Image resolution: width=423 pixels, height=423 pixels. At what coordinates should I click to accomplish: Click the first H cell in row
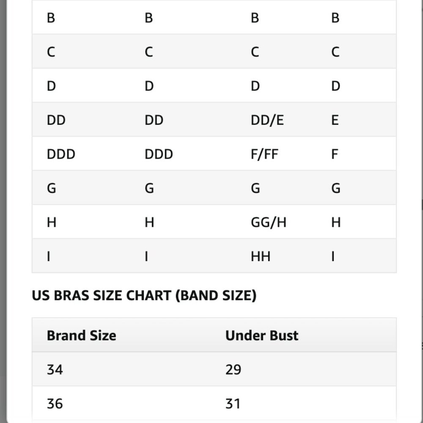(x=51, y=222)
